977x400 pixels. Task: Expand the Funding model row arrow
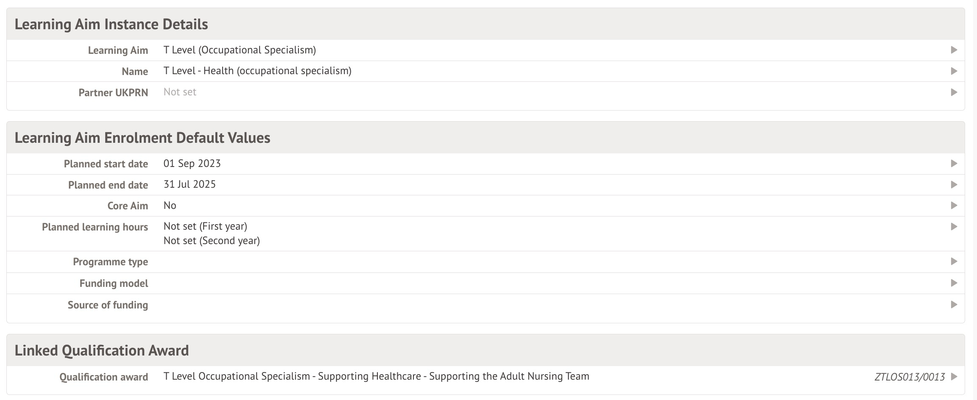tap(954, 283)
